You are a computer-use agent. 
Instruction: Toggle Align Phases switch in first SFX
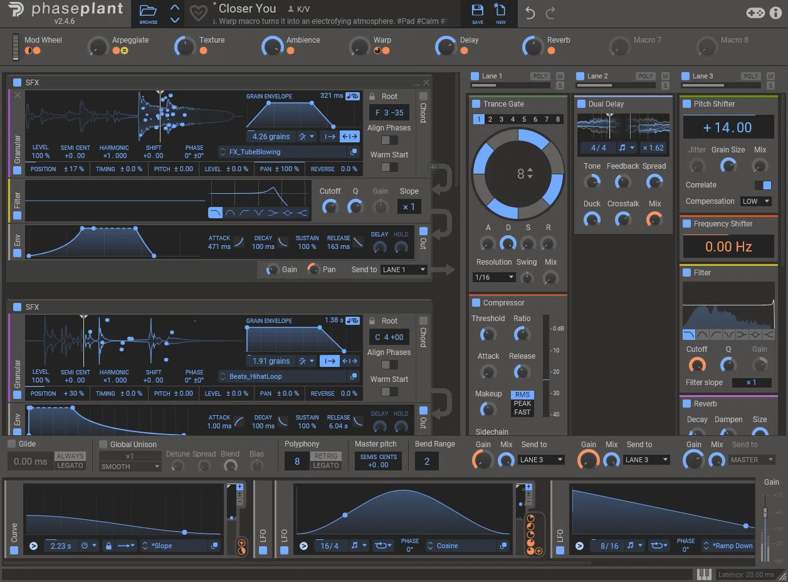click(x=389, y=140)
